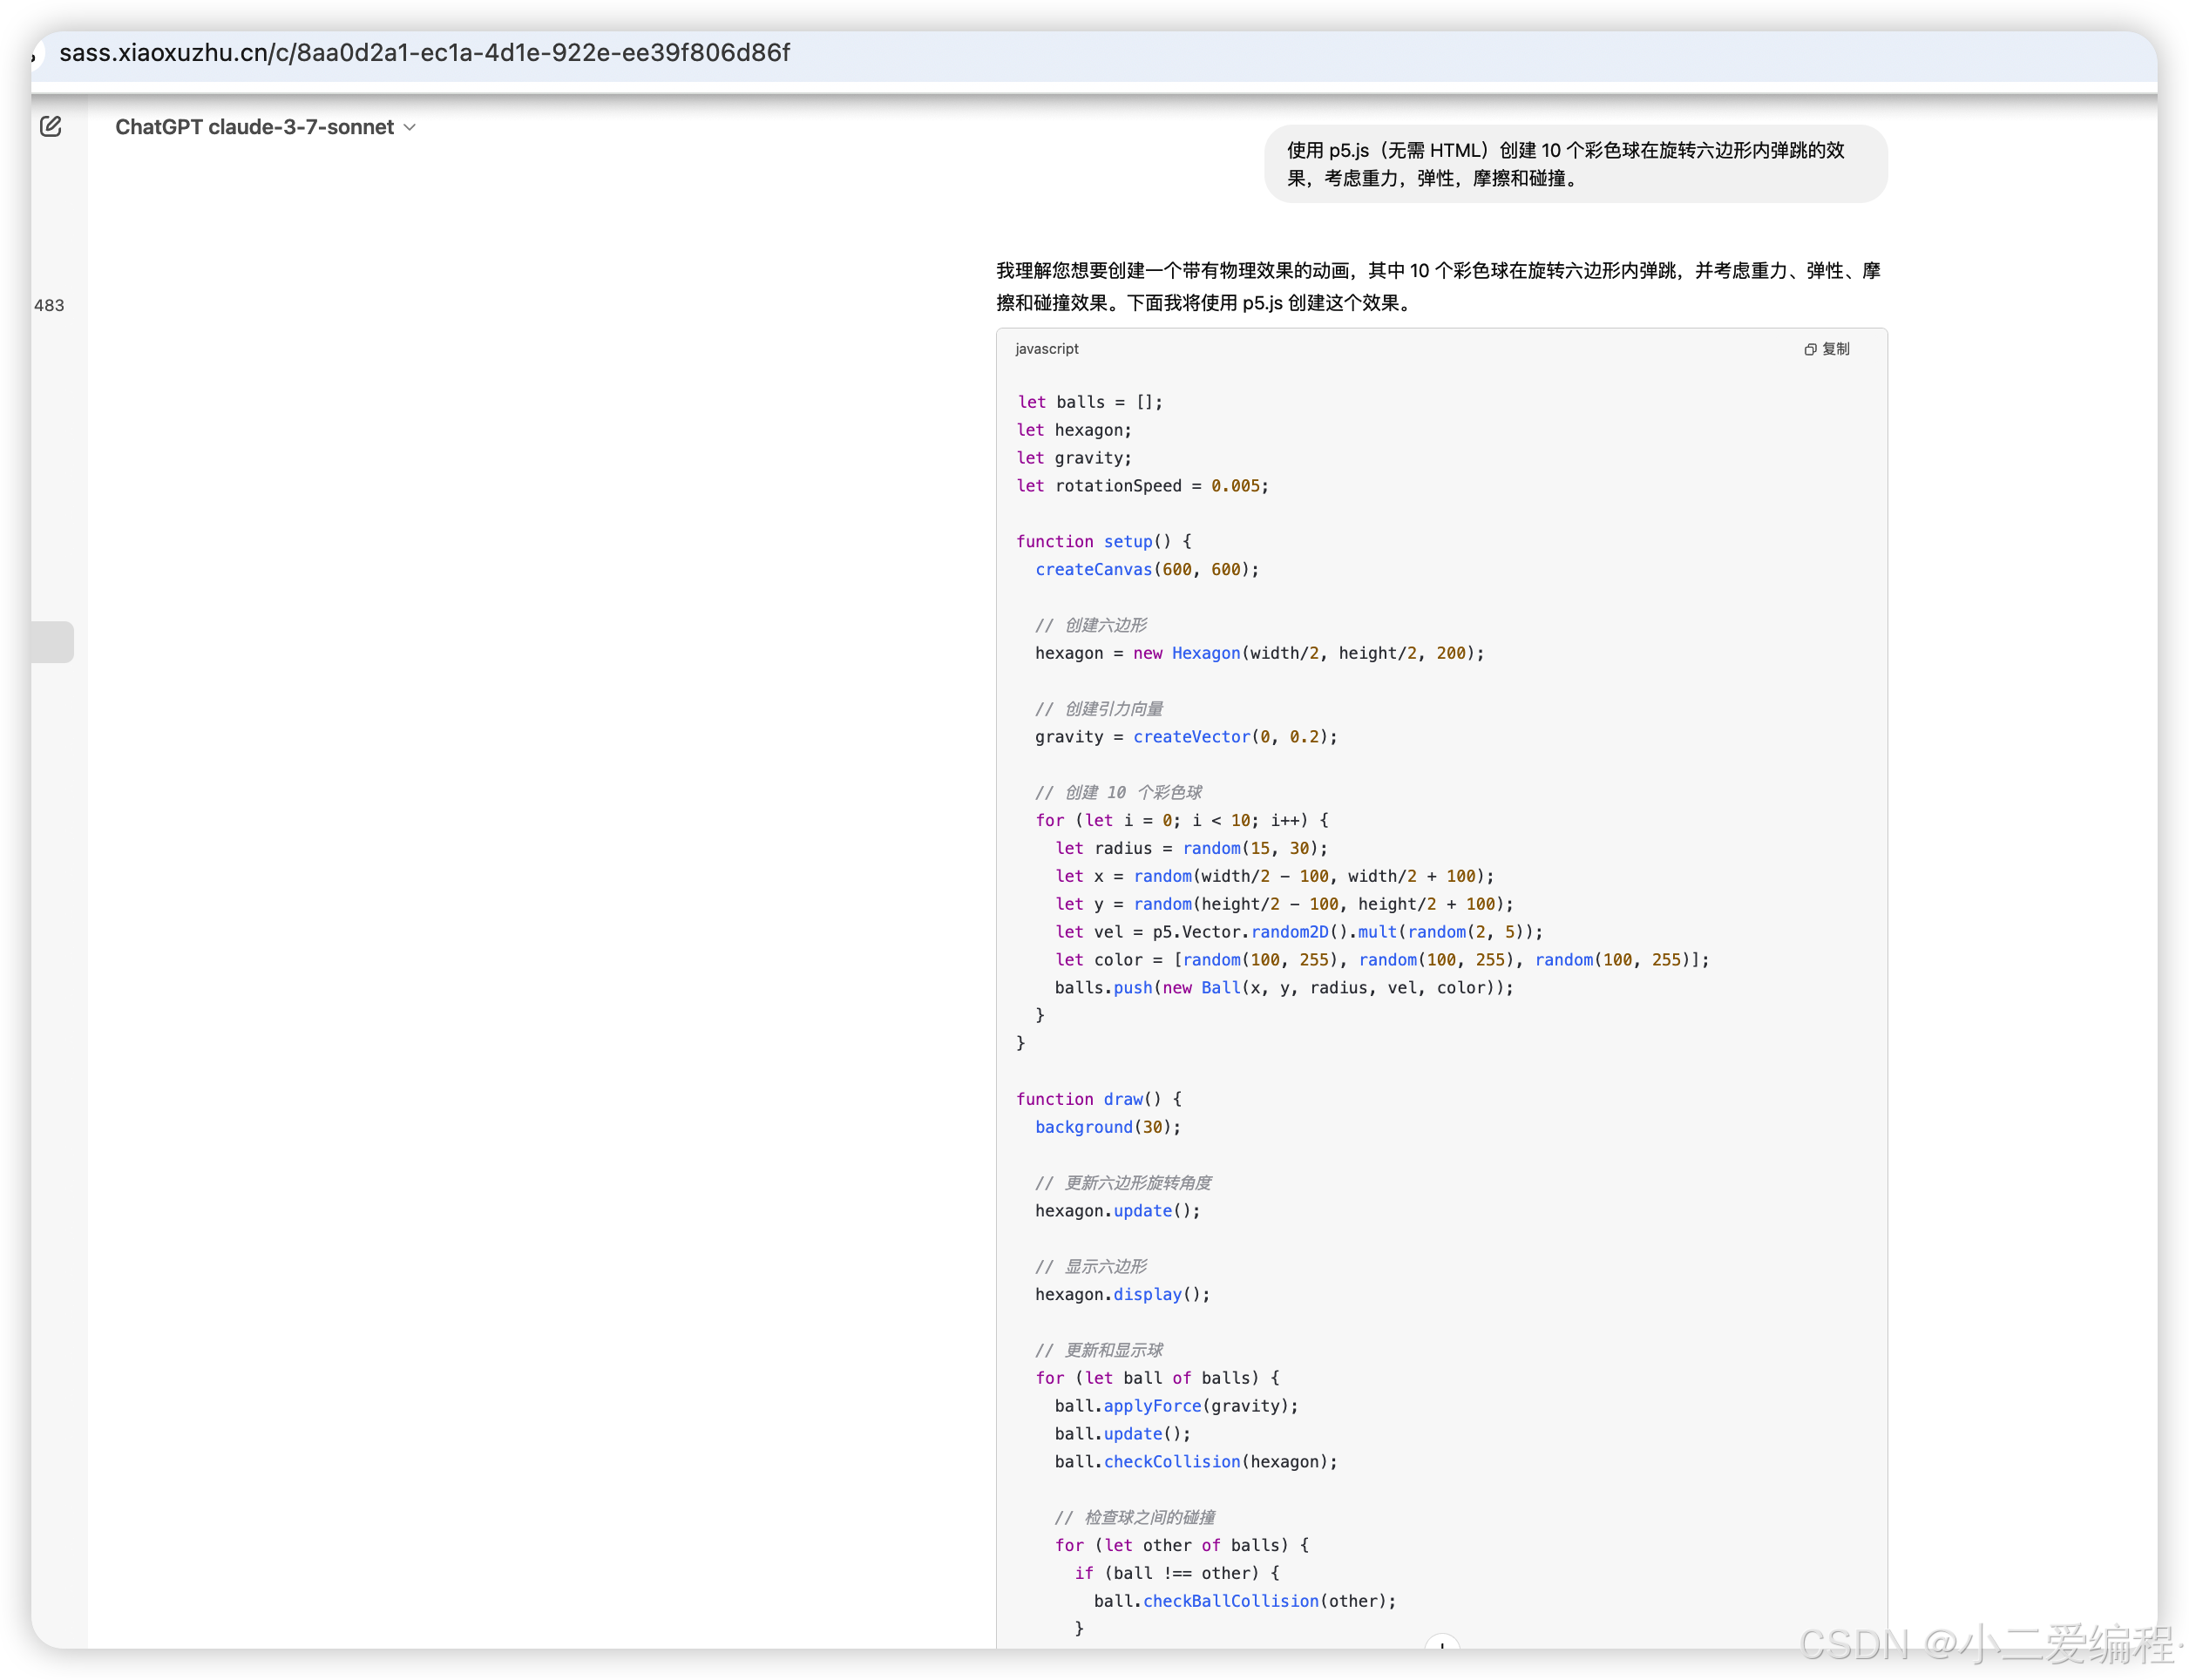Open the ChatGPT claude-3-7-sonnet model selector

click(255, 127)
